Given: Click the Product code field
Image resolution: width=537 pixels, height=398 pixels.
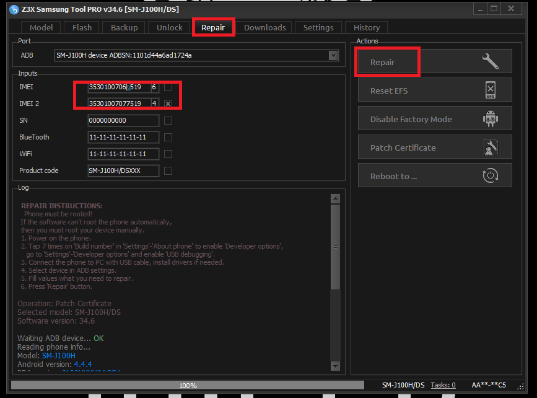Looking at the screenshot, I should tap(123, 170).
